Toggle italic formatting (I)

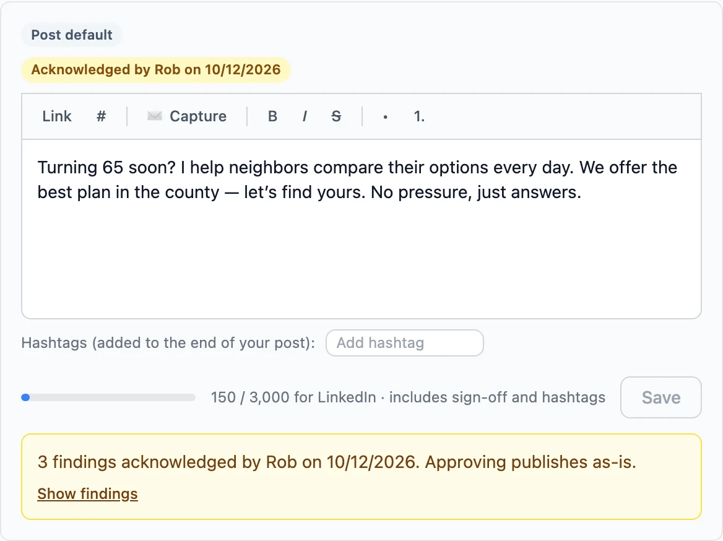305,116
